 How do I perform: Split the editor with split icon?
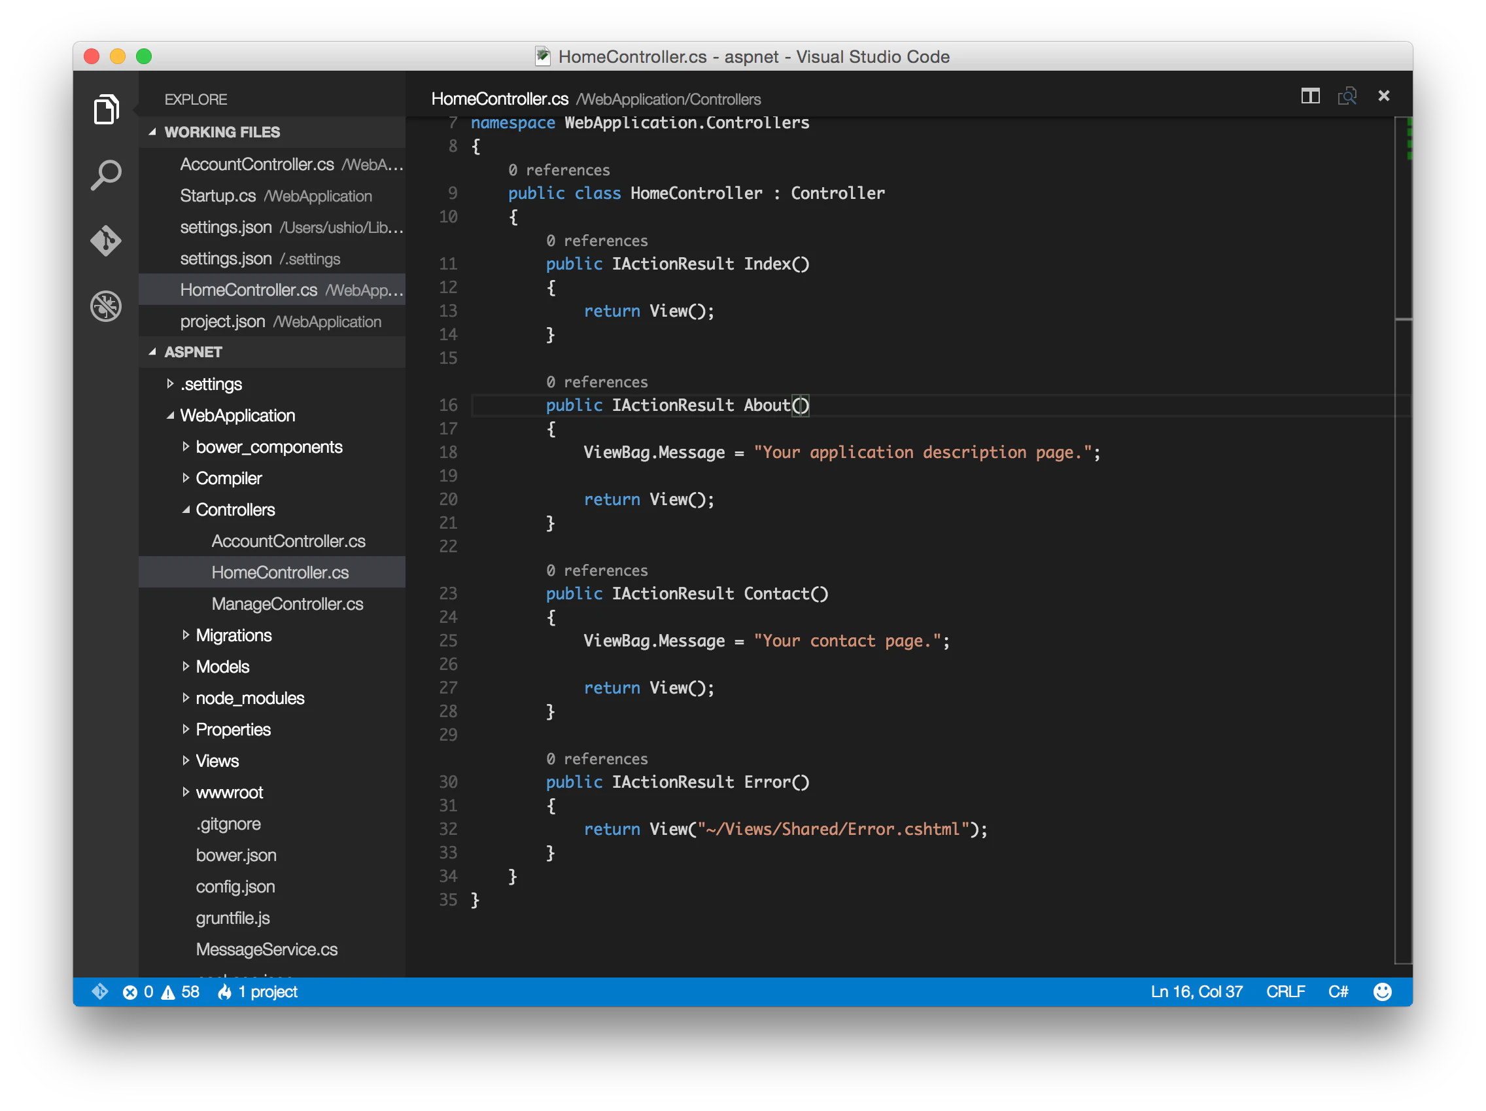point(1310,96)
